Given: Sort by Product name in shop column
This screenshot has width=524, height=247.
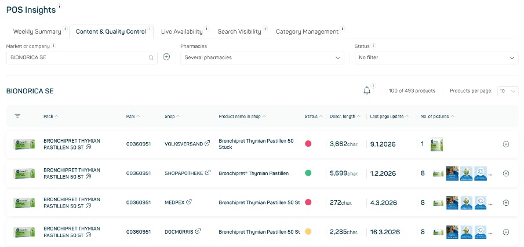Looking at the screenshot, I should (243, 117).
